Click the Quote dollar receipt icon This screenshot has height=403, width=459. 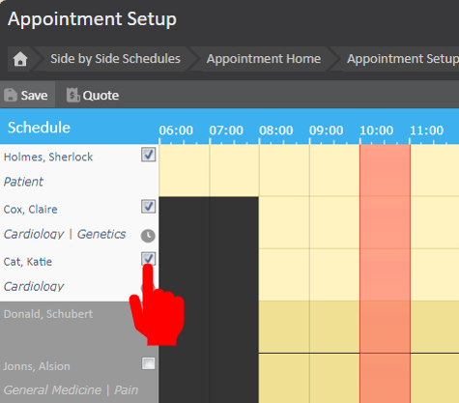click(73, 95)
